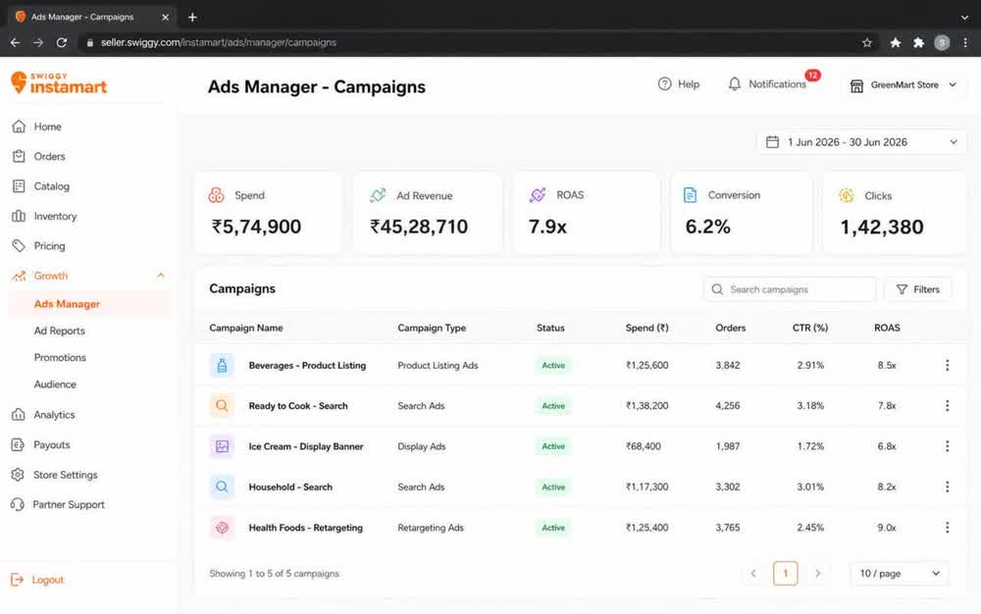Open Ice Cream - Display Banner campaign
The width and height of the screenshot is (981, 614).
click(x=306, y=446)
